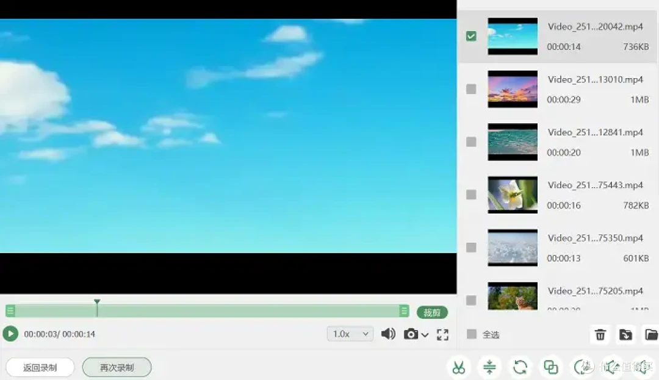Image resolution: width=659 pixels, height=380 pixels.
Task: Click the folder with arrow import icon
Action: pos(625,334)
